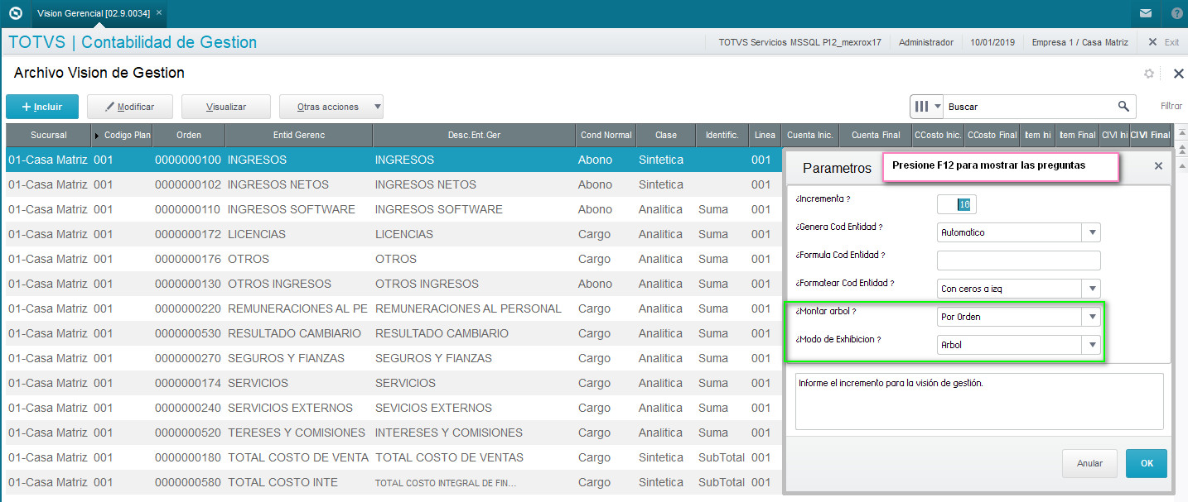Click the Formula Cod Entidad input field
1188x502 pixels.
(x=1019, y=261)
